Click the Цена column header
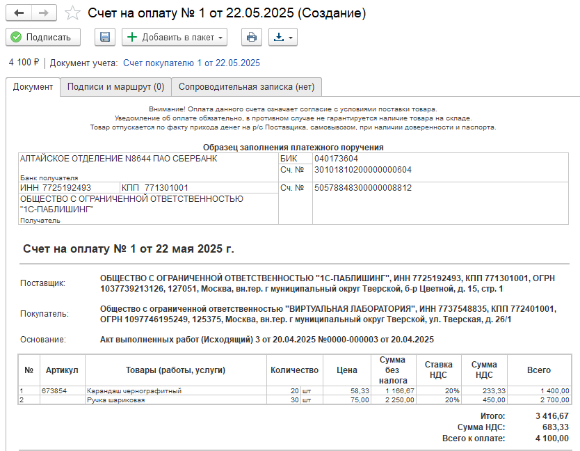Image resolution: width=580 pixels, height=451 pixels. pos(348,369)
